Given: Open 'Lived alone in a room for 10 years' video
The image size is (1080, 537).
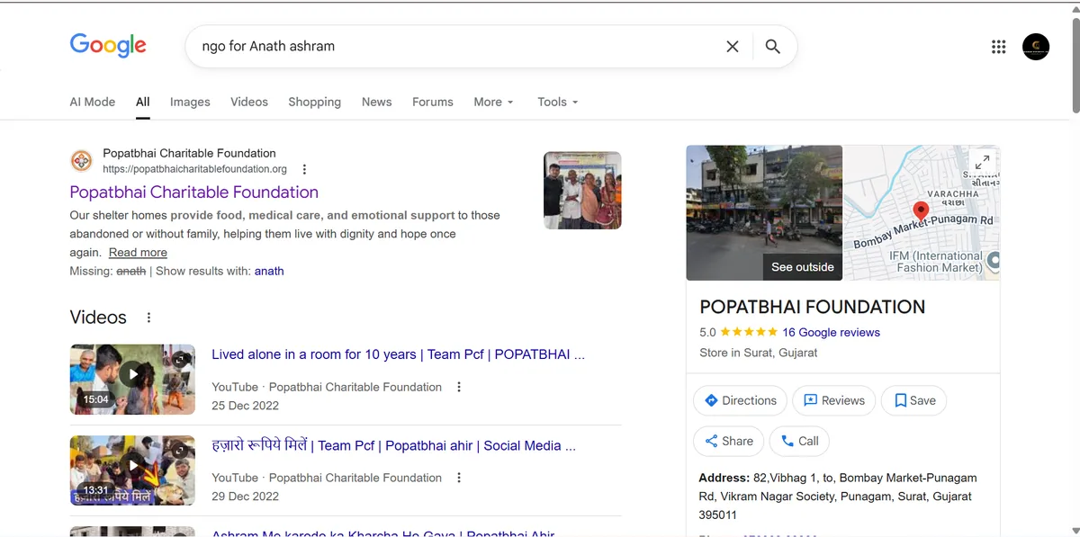Looking at the screenshot, I should click(x=398, y=354).
